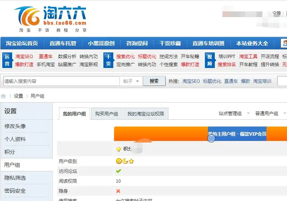The width and height of the screenshot is (287, 201).
Task: Click the 开车秘籍 link
Action: (x=190, y=56)
